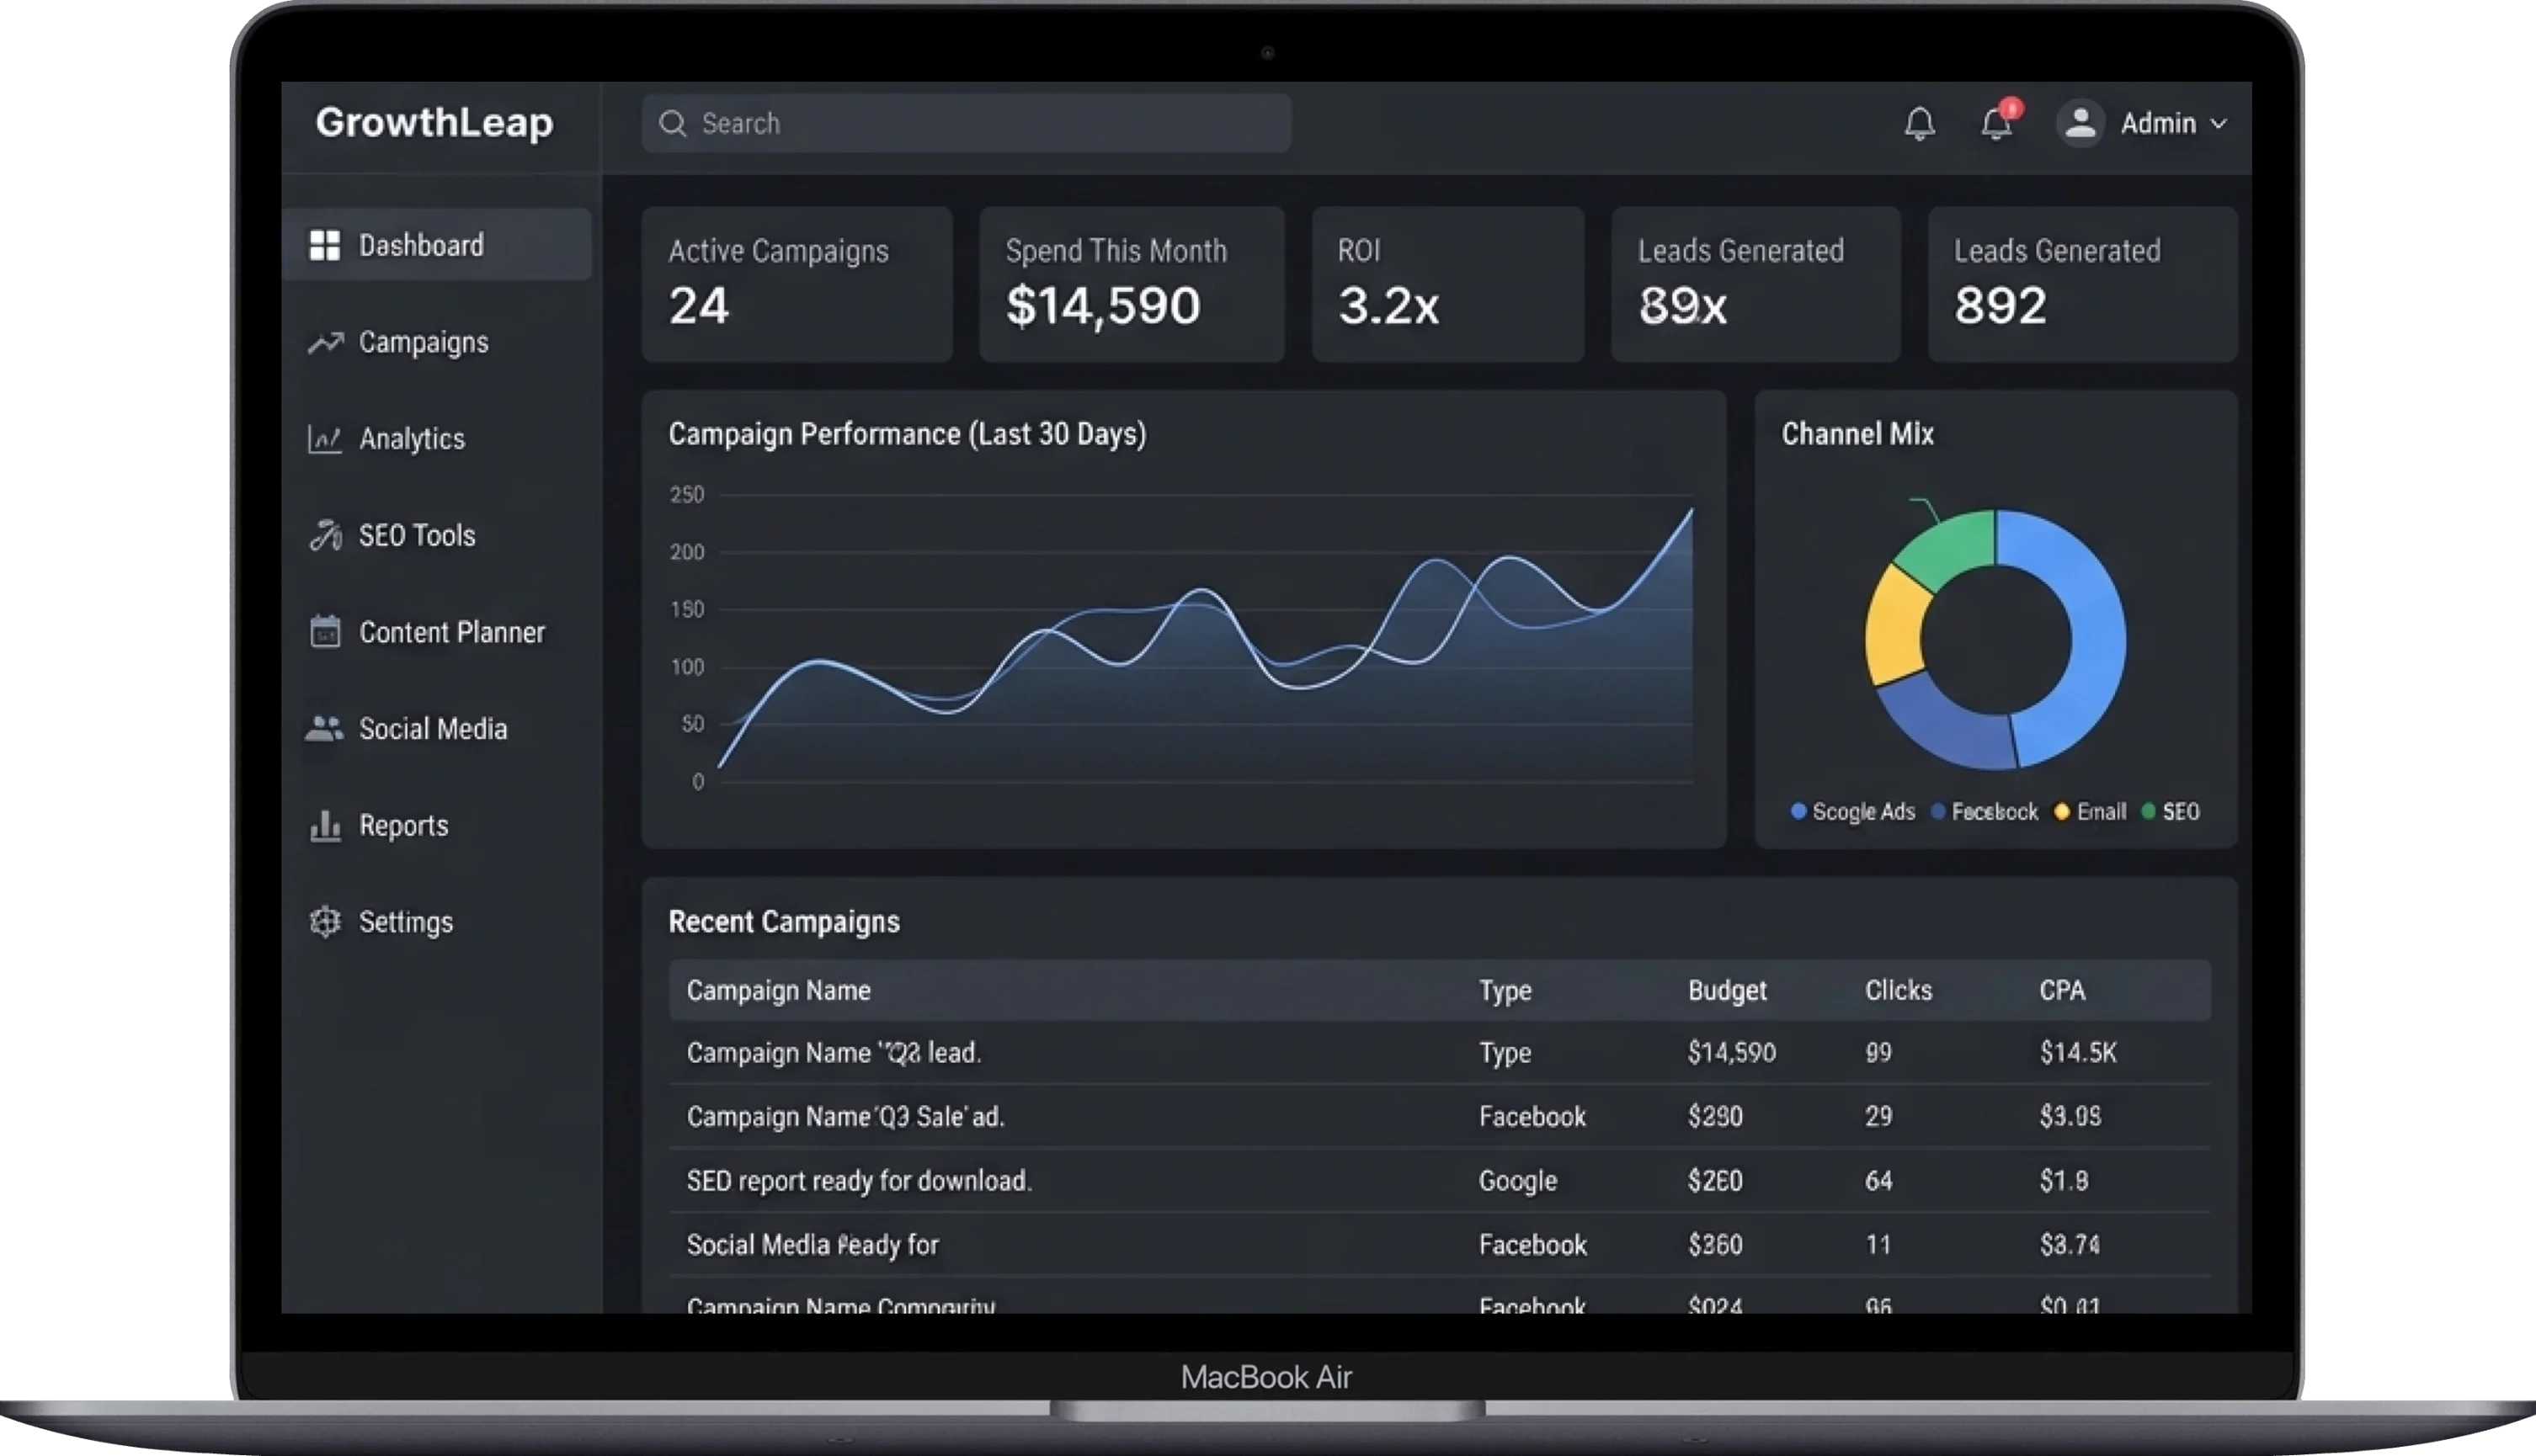Image resolution: width=2536 pixels, height=1456 pixels.
Task: Click the Social Media people icon
Action: click(324, 728)
